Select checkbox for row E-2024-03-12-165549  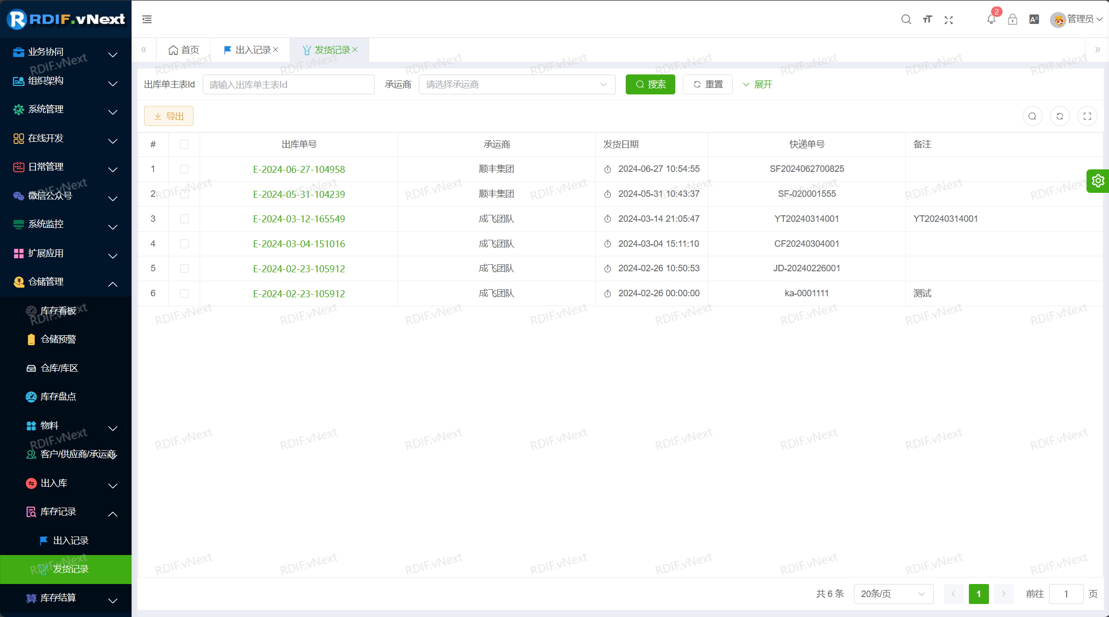[184, 219]
